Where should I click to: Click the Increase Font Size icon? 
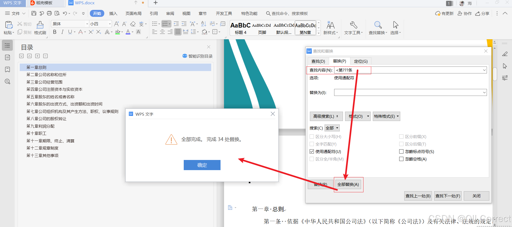[x=117, y=24]
